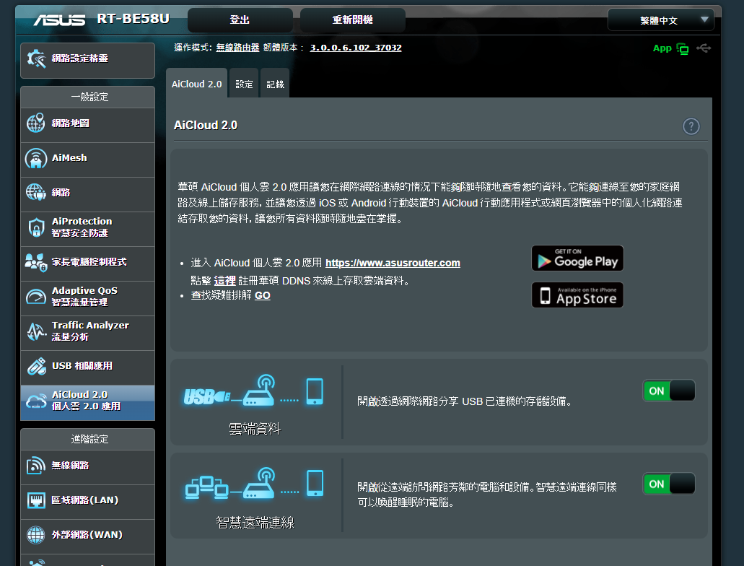The image size is (744, 566).
Task: Click the App Store badge
Action: [x=577, y=295]
